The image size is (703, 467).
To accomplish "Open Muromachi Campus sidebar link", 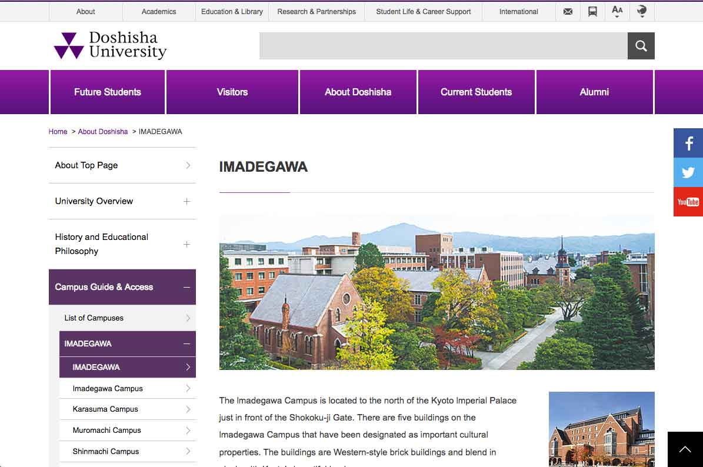I will 128,431.
